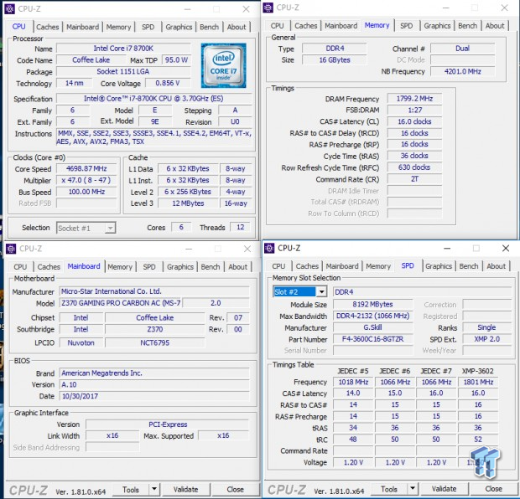Select the Bench tab in the SPD window
520x499 pixels.
pos(469,266)
